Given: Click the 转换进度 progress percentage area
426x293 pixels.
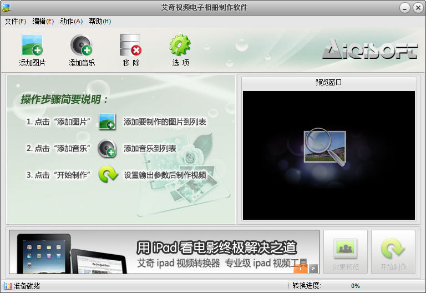Looking at the screenshot, I should (355, 286).
